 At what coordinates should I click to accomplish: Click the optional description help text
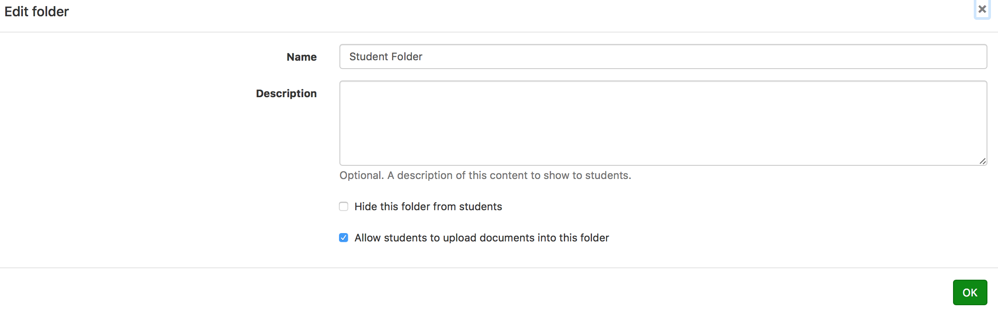pyautogui.click(x=485, y=175)
